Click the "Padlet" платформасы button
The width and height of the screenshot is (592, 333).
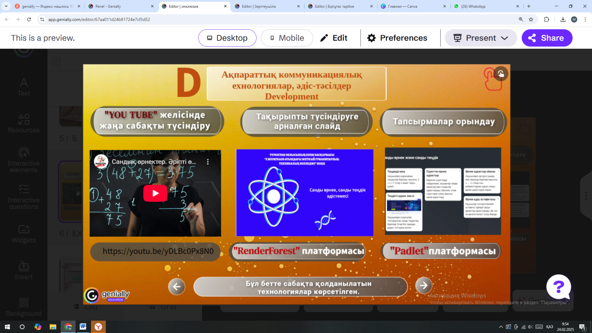442,251
